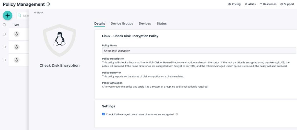Tick the third policy row checkbox
The height and width of the screenshot is (130, 297).
coord(4,60)
